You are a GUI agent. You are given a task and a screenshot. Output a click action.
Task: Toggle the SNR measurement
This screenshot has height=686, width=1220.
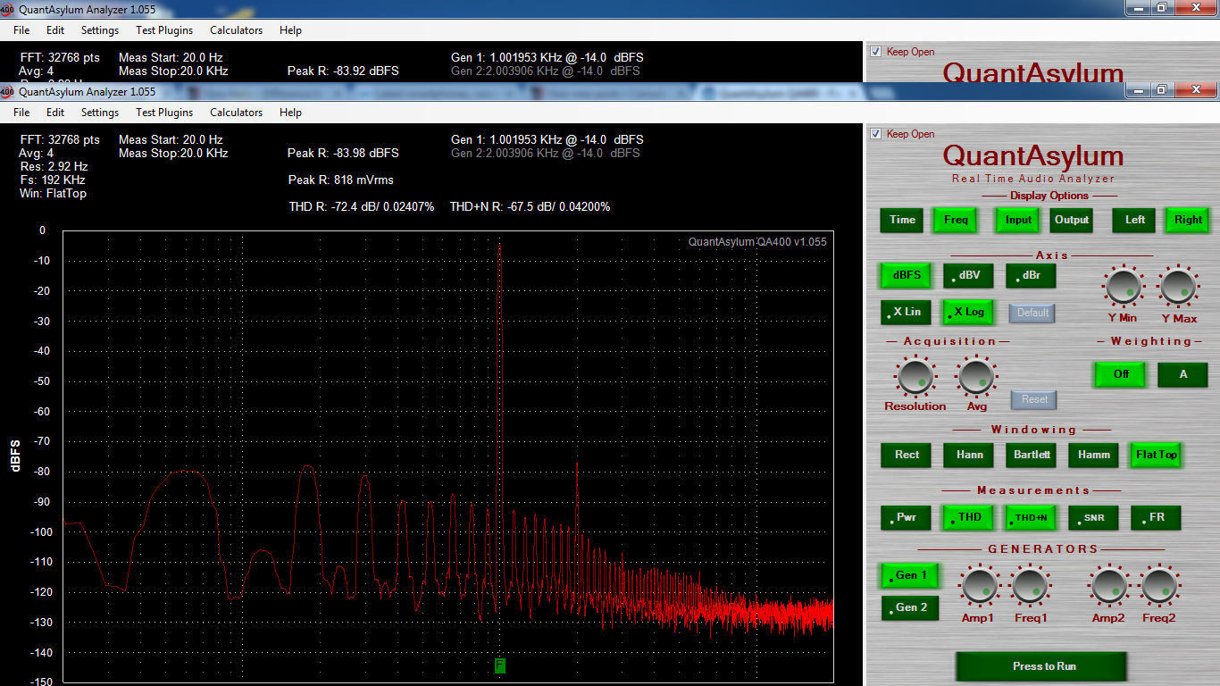[x=1093, y=517]
